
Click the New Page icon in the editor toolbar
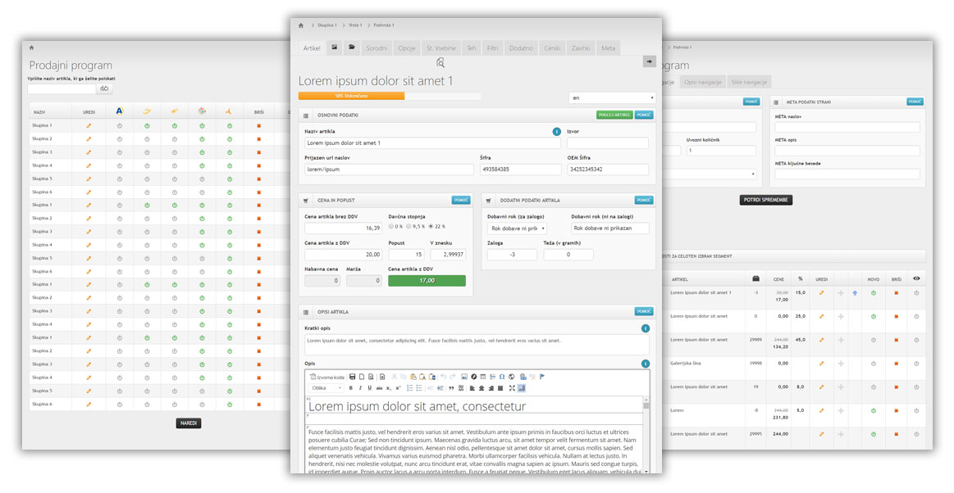[x=362, y=377]
